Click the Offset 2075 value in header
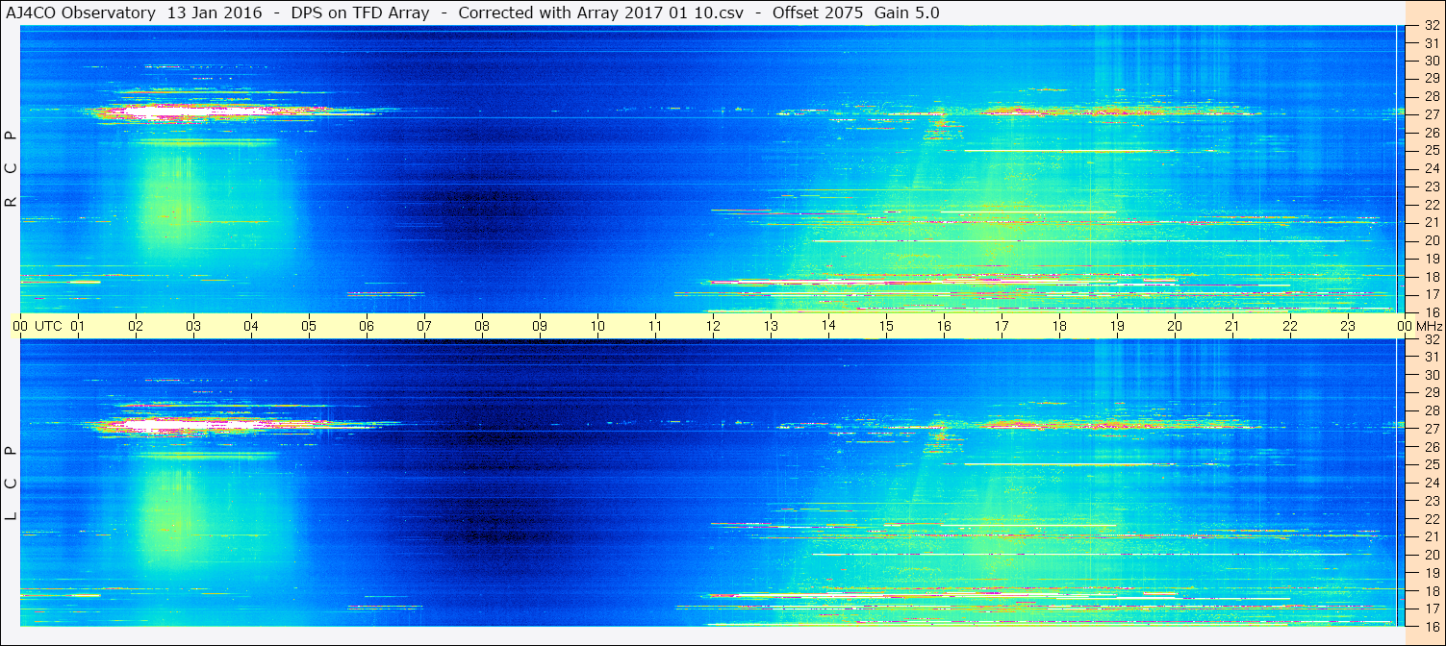The image size is (1446, 646). click(818, 12)
